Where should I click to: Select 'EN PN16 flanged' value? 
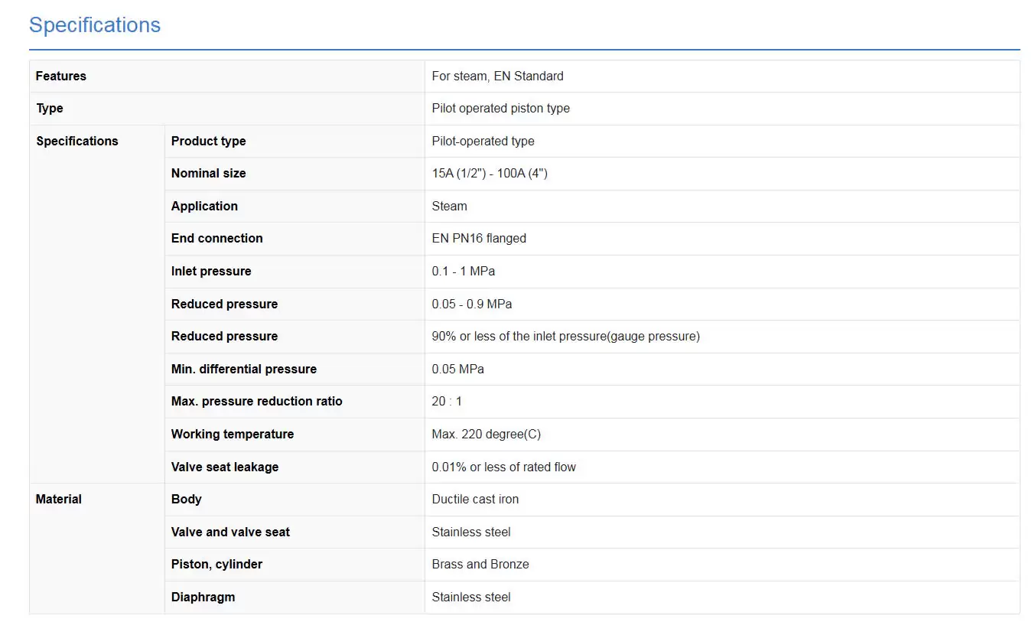479,239
